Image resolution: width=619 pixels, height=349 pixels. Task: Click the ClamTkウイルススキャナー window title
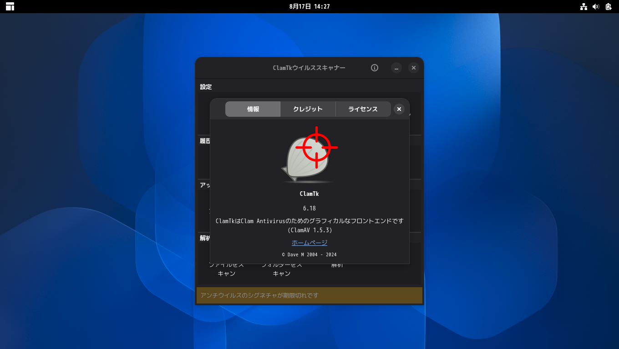click(x=309, y=68)
